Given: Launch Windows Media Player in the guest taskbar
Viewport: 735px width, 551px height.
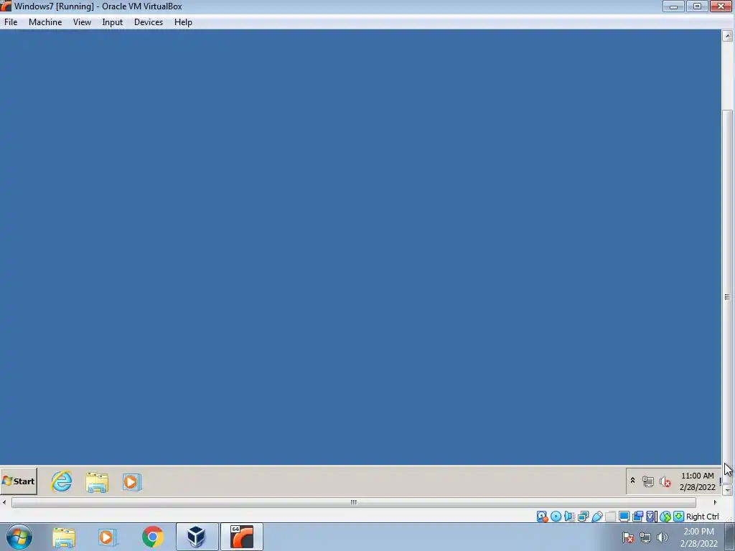Looking at the screenshot, I should point(132,481).
